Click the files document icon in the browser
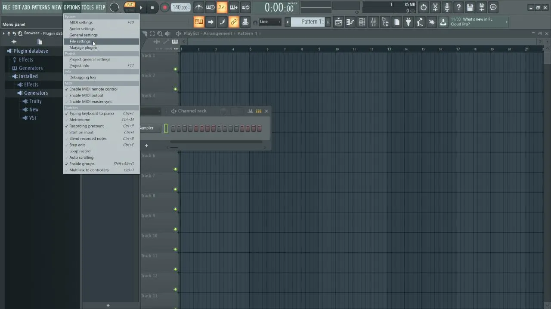Viewport: 551px width, 309px height. [40, 42]
